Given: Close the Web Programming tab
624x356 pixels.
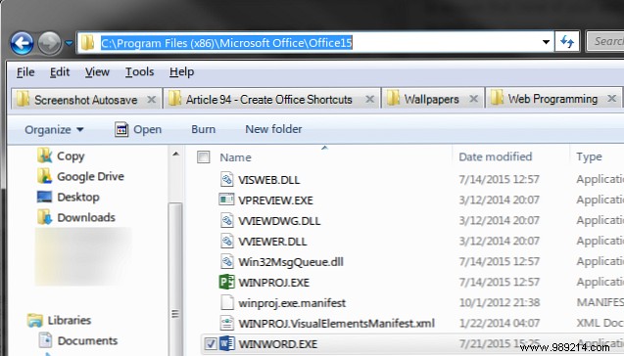Looking at the screenshot, I should [x=612, y=98].
